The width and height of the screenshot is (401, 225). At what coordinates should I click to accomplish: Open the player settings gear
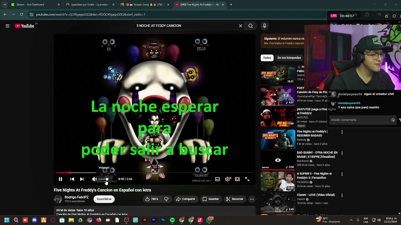coord(227,179)
